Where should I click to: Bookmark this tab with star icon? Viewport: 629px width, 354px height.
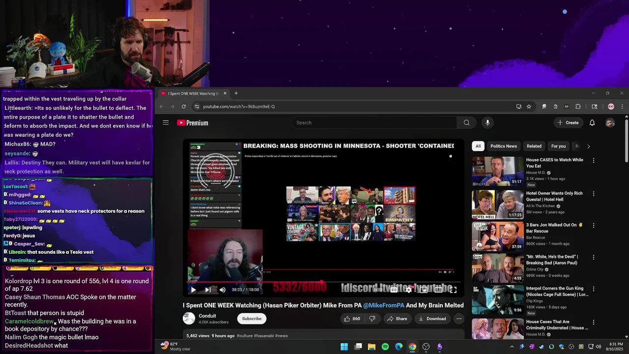point(529,106)
